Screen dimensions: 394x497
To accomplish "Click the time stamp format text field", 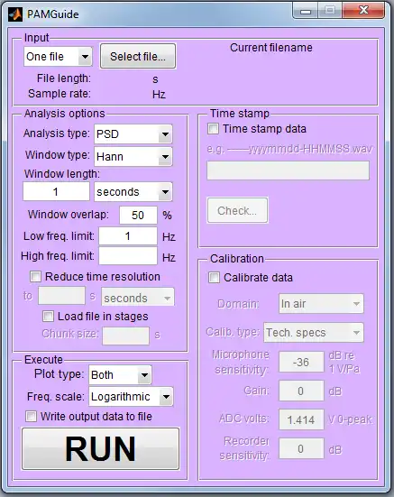I will point(288,170).
